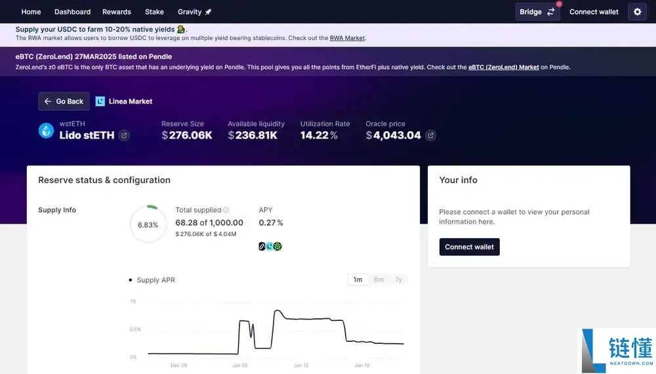Click the 6.83% supply progress circle
The width and height of the screenshot is (656, 374).
[148, 224]
